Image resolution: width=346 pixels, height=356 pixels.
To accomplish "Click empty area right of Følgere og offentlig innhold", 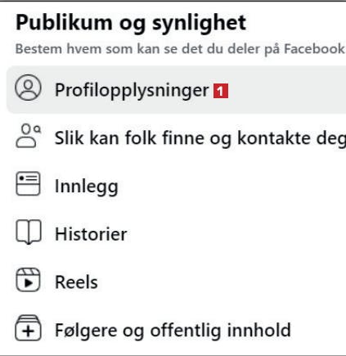I will (319, 330).
